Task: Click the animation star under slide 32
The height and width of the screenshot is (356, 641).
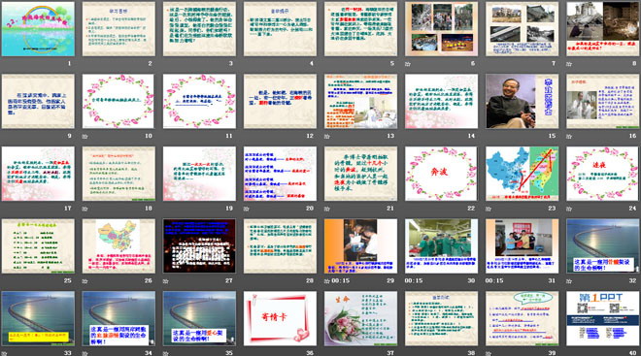Action: [569, 281]
